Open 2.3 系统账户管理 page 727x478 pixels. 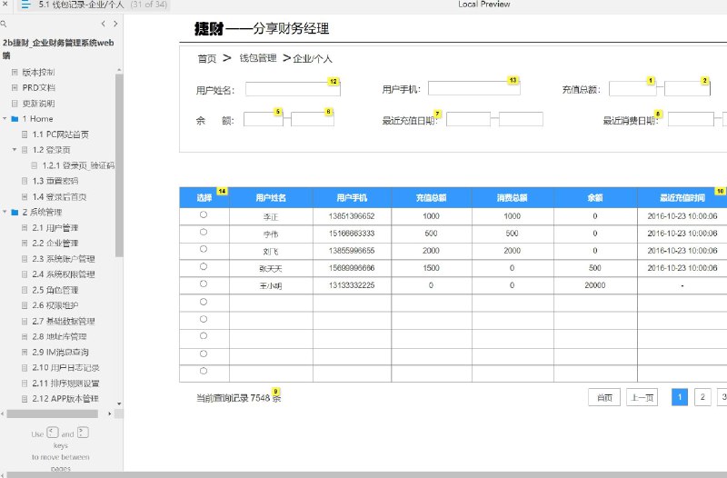64,259
